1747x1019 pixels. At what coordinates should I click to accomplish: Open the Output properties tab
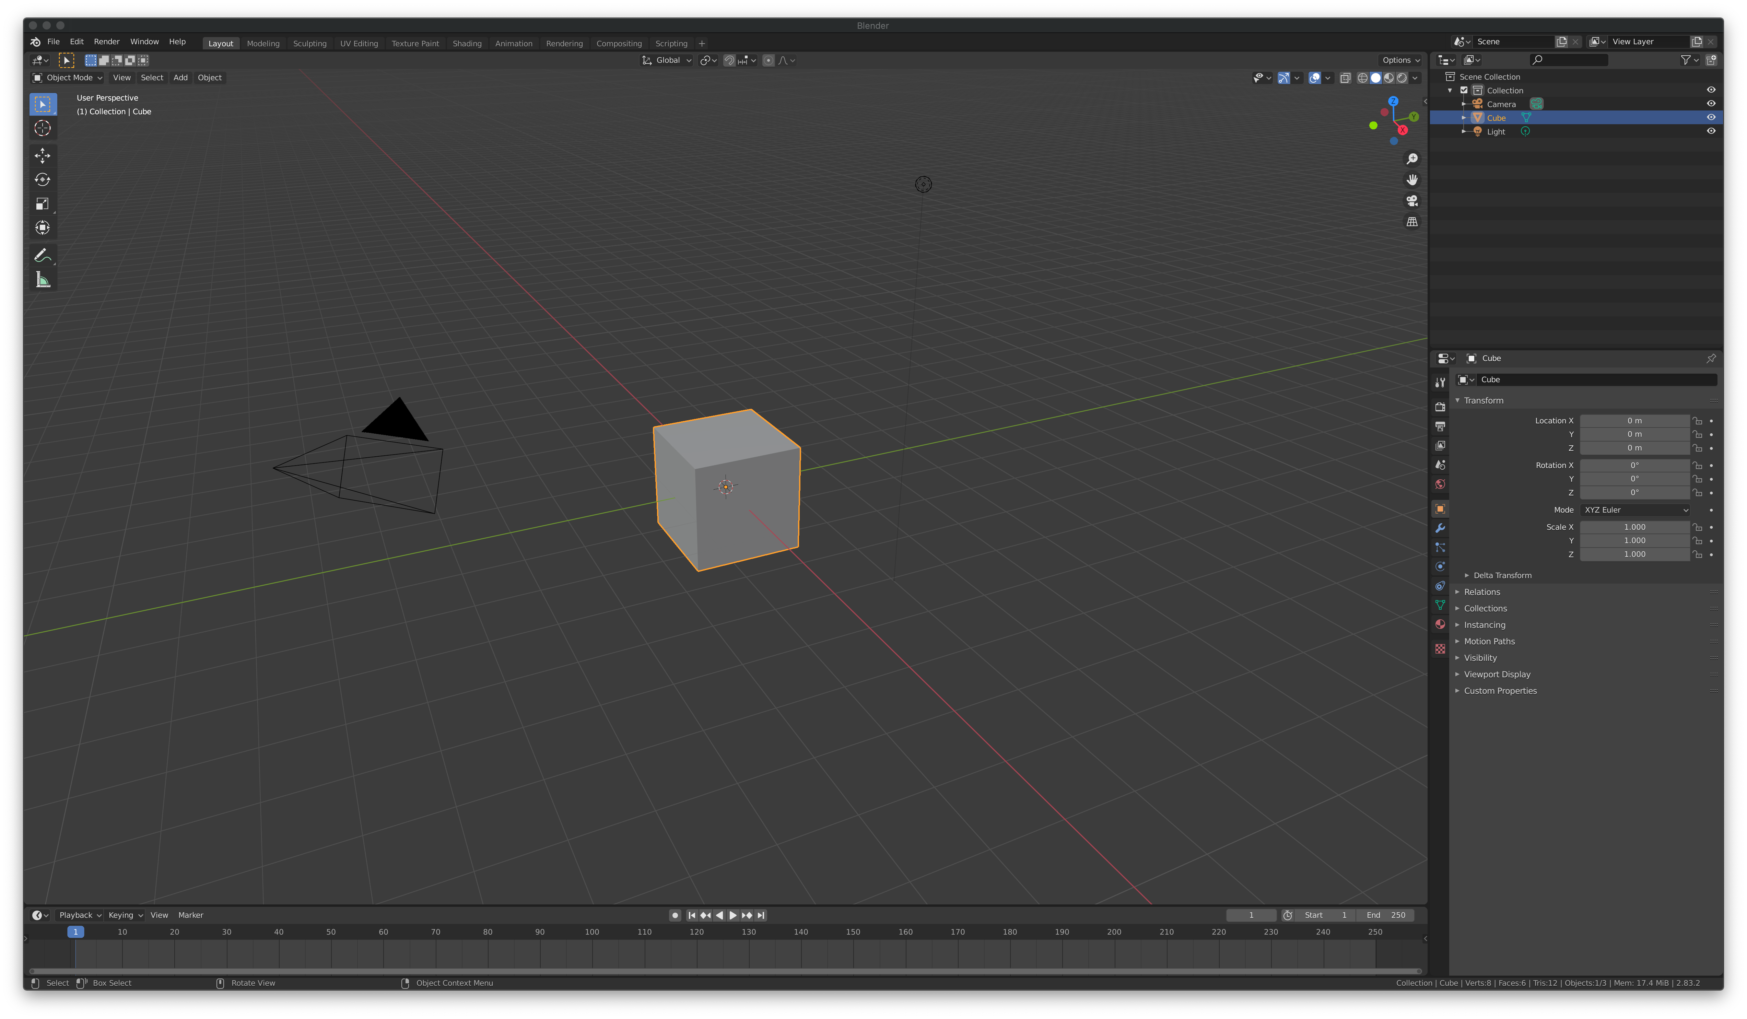click(1440, 426)
